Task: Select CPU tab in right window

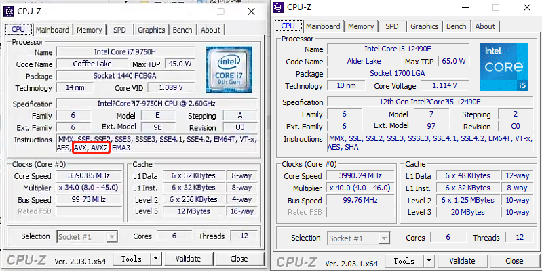Action: pos(288,26)
